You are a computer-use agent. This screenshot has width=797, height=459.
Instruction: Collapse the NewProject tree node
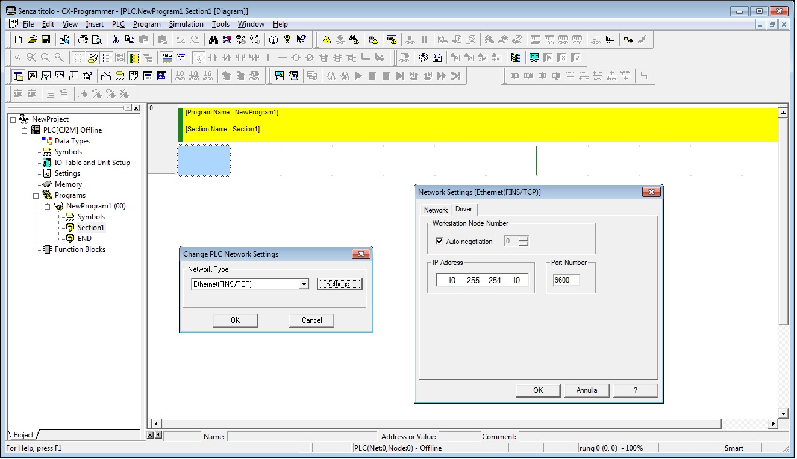click(13, 119)
